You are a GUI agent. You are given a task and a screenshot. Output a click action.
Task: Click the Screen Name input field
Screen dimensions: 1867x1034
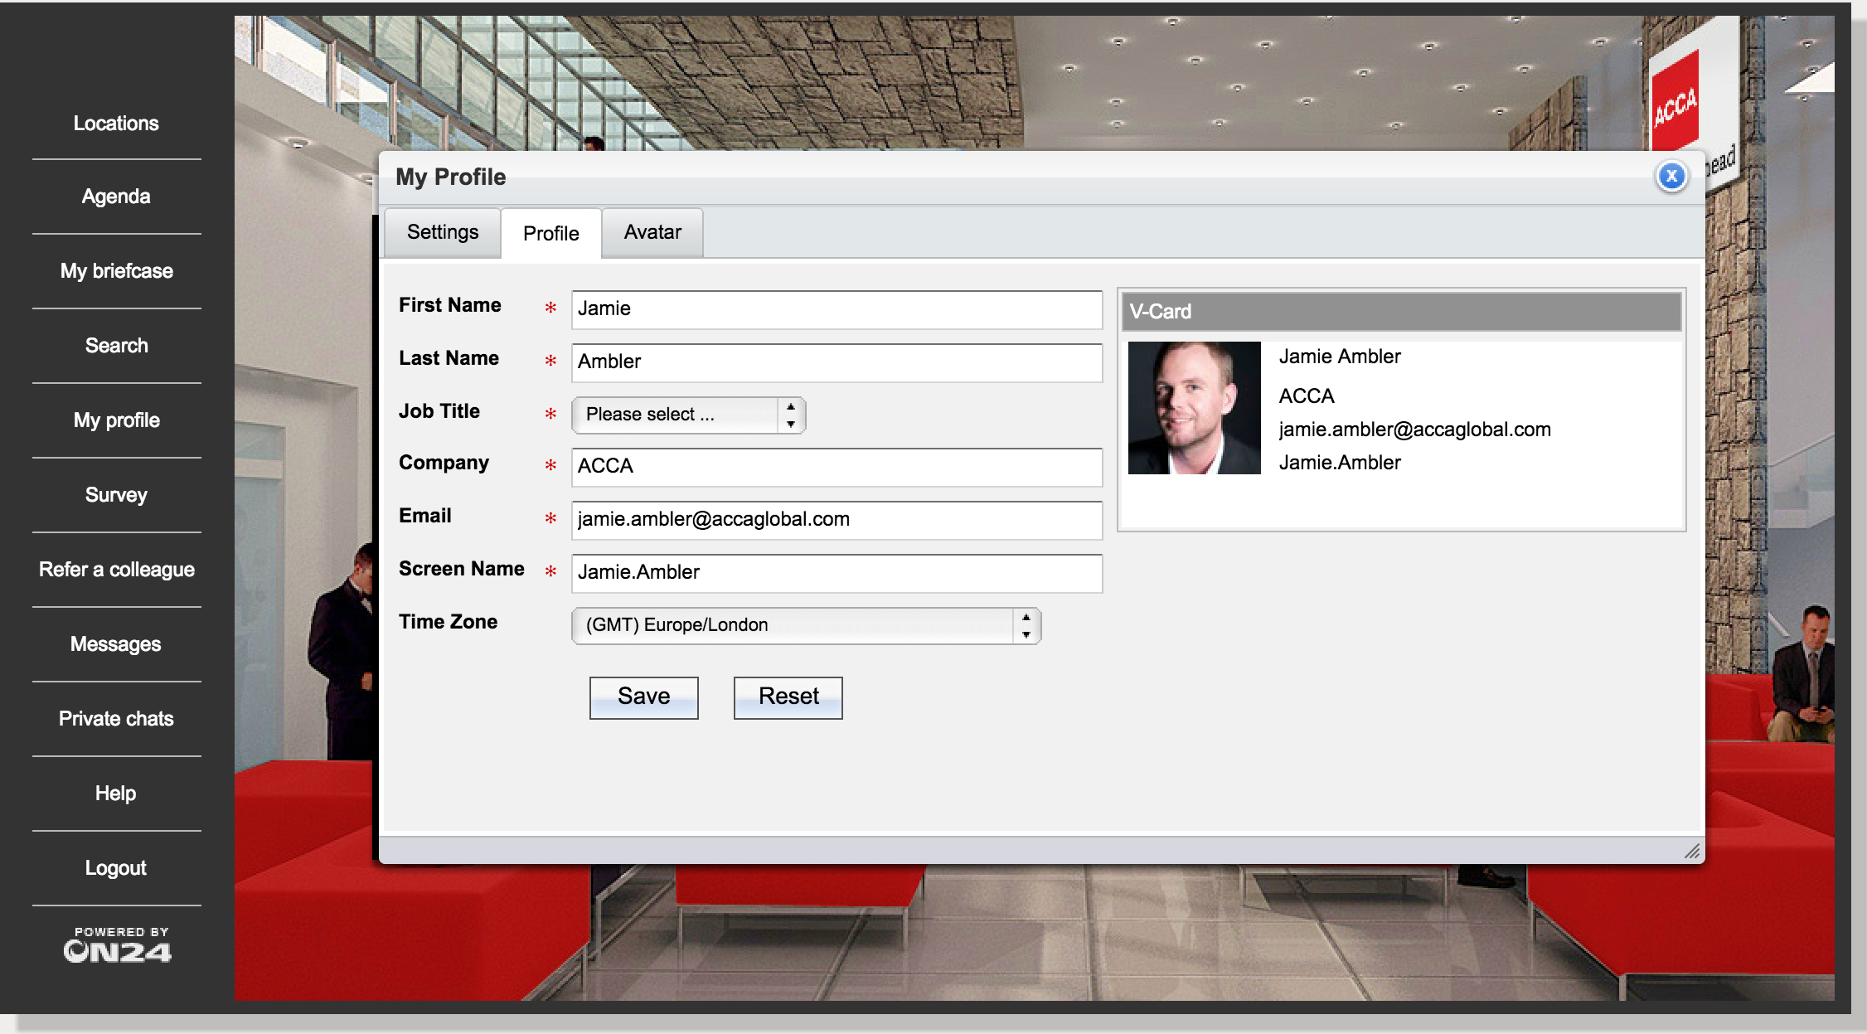837,573
